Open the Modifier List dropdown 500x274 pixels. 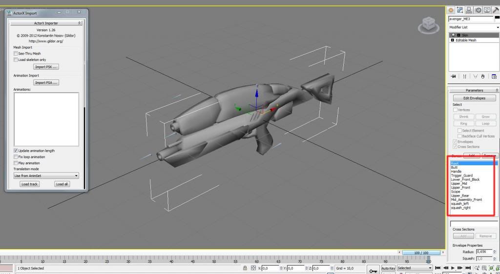coord(474,27)
